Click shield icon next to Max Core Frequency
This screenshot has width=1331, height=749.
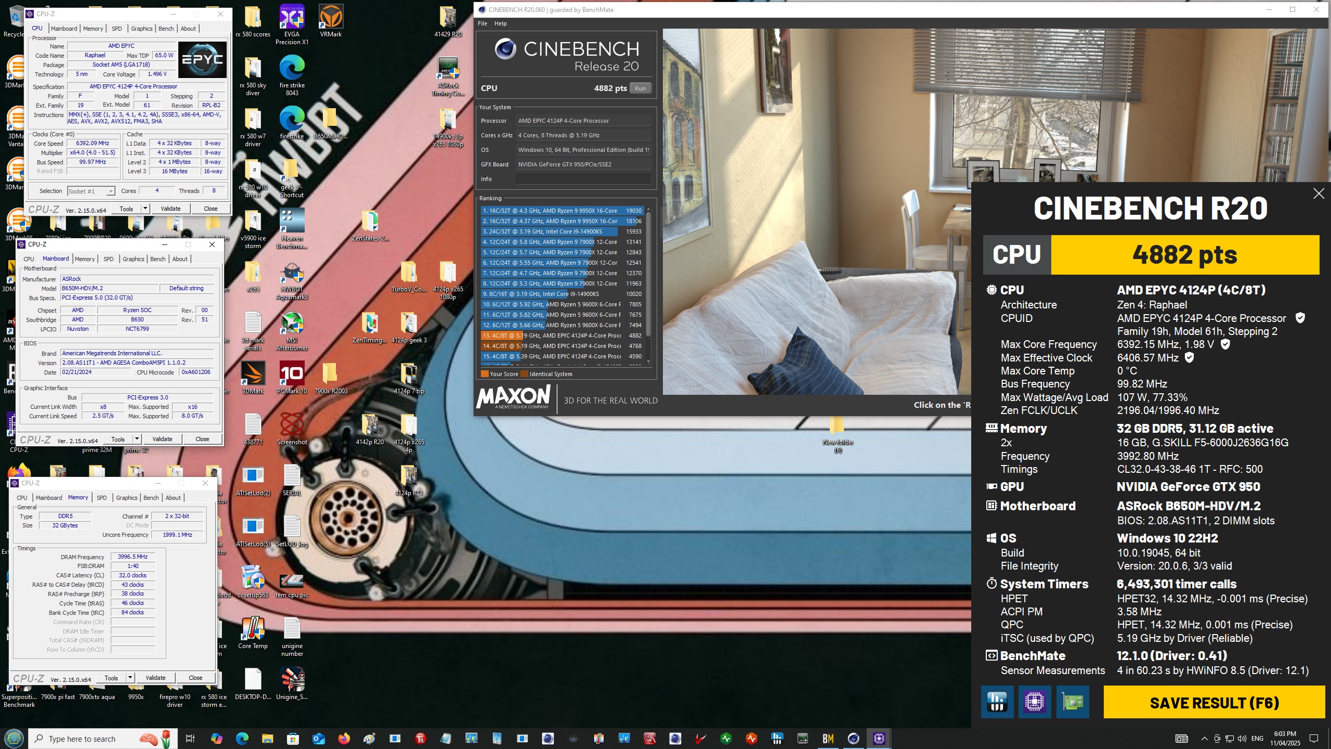[1225, 344]
